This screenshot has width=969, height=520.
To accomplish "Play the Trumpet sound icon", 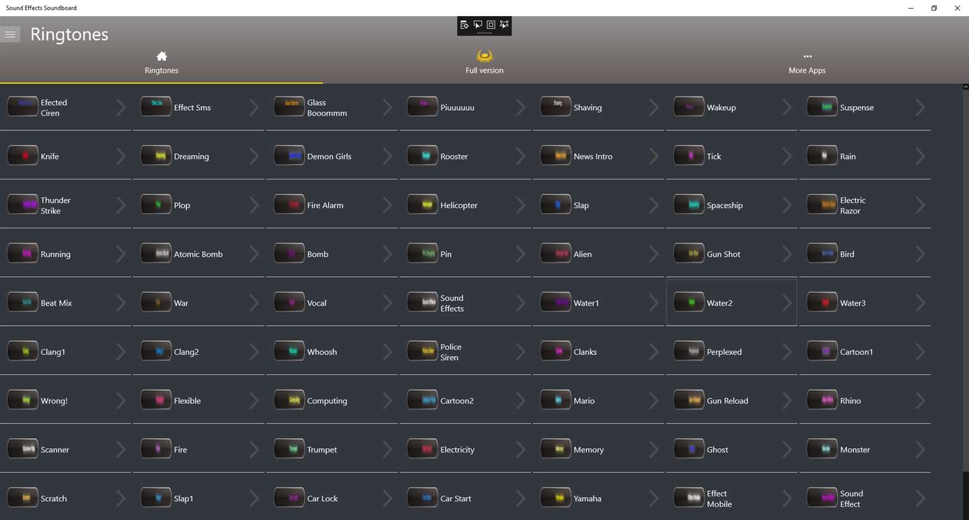I will [289, 449].
